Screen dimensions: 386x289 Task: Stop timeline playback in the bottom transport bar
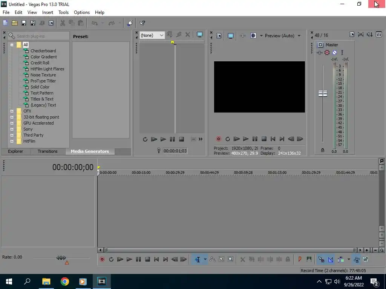[147, 259]
